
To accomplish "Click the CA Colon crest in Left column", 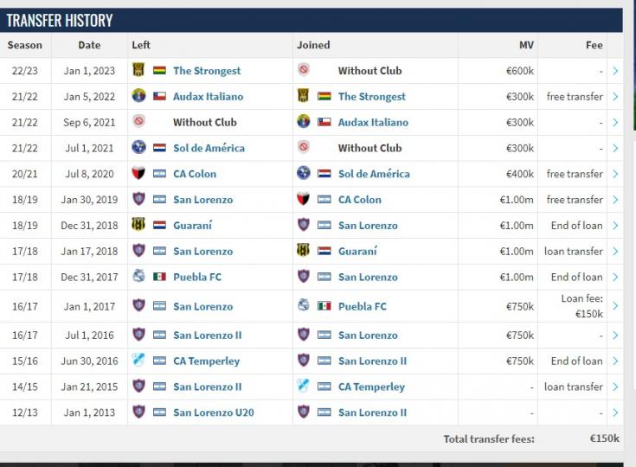I will 138,174.
